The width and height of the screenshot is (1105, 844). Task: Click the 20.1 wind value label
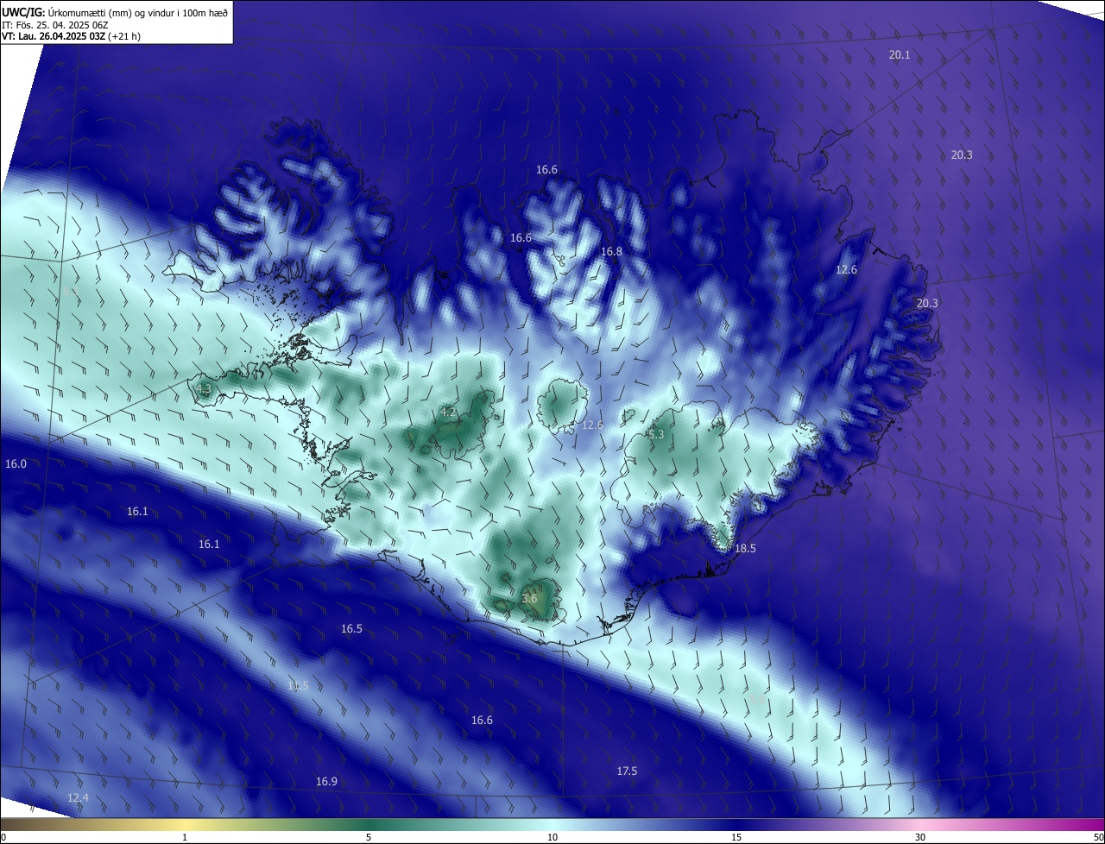900,54
